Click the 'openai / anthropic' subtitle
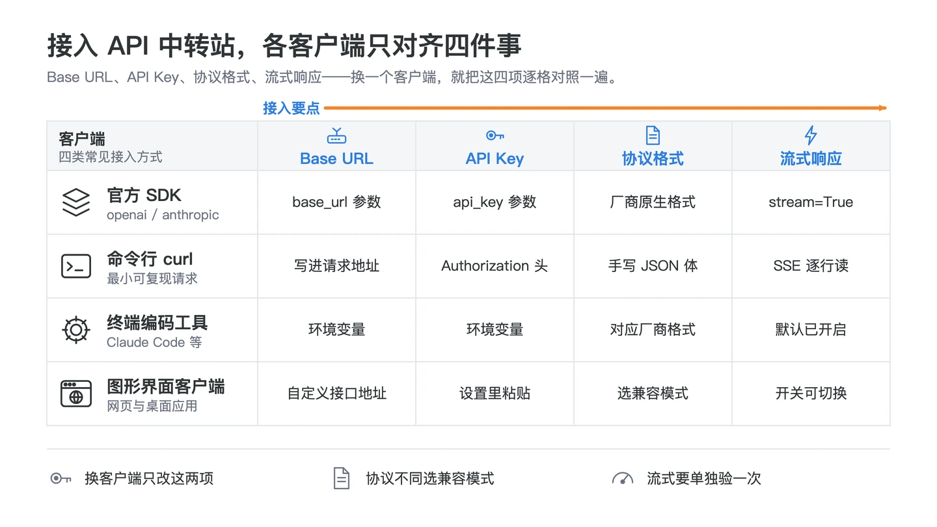 click(x=163, y=215)
